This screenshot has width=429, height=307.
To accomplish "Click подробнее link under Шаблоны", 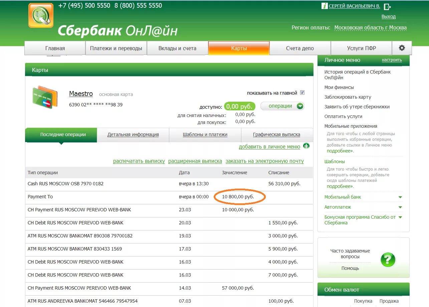I will coord(340,186).
